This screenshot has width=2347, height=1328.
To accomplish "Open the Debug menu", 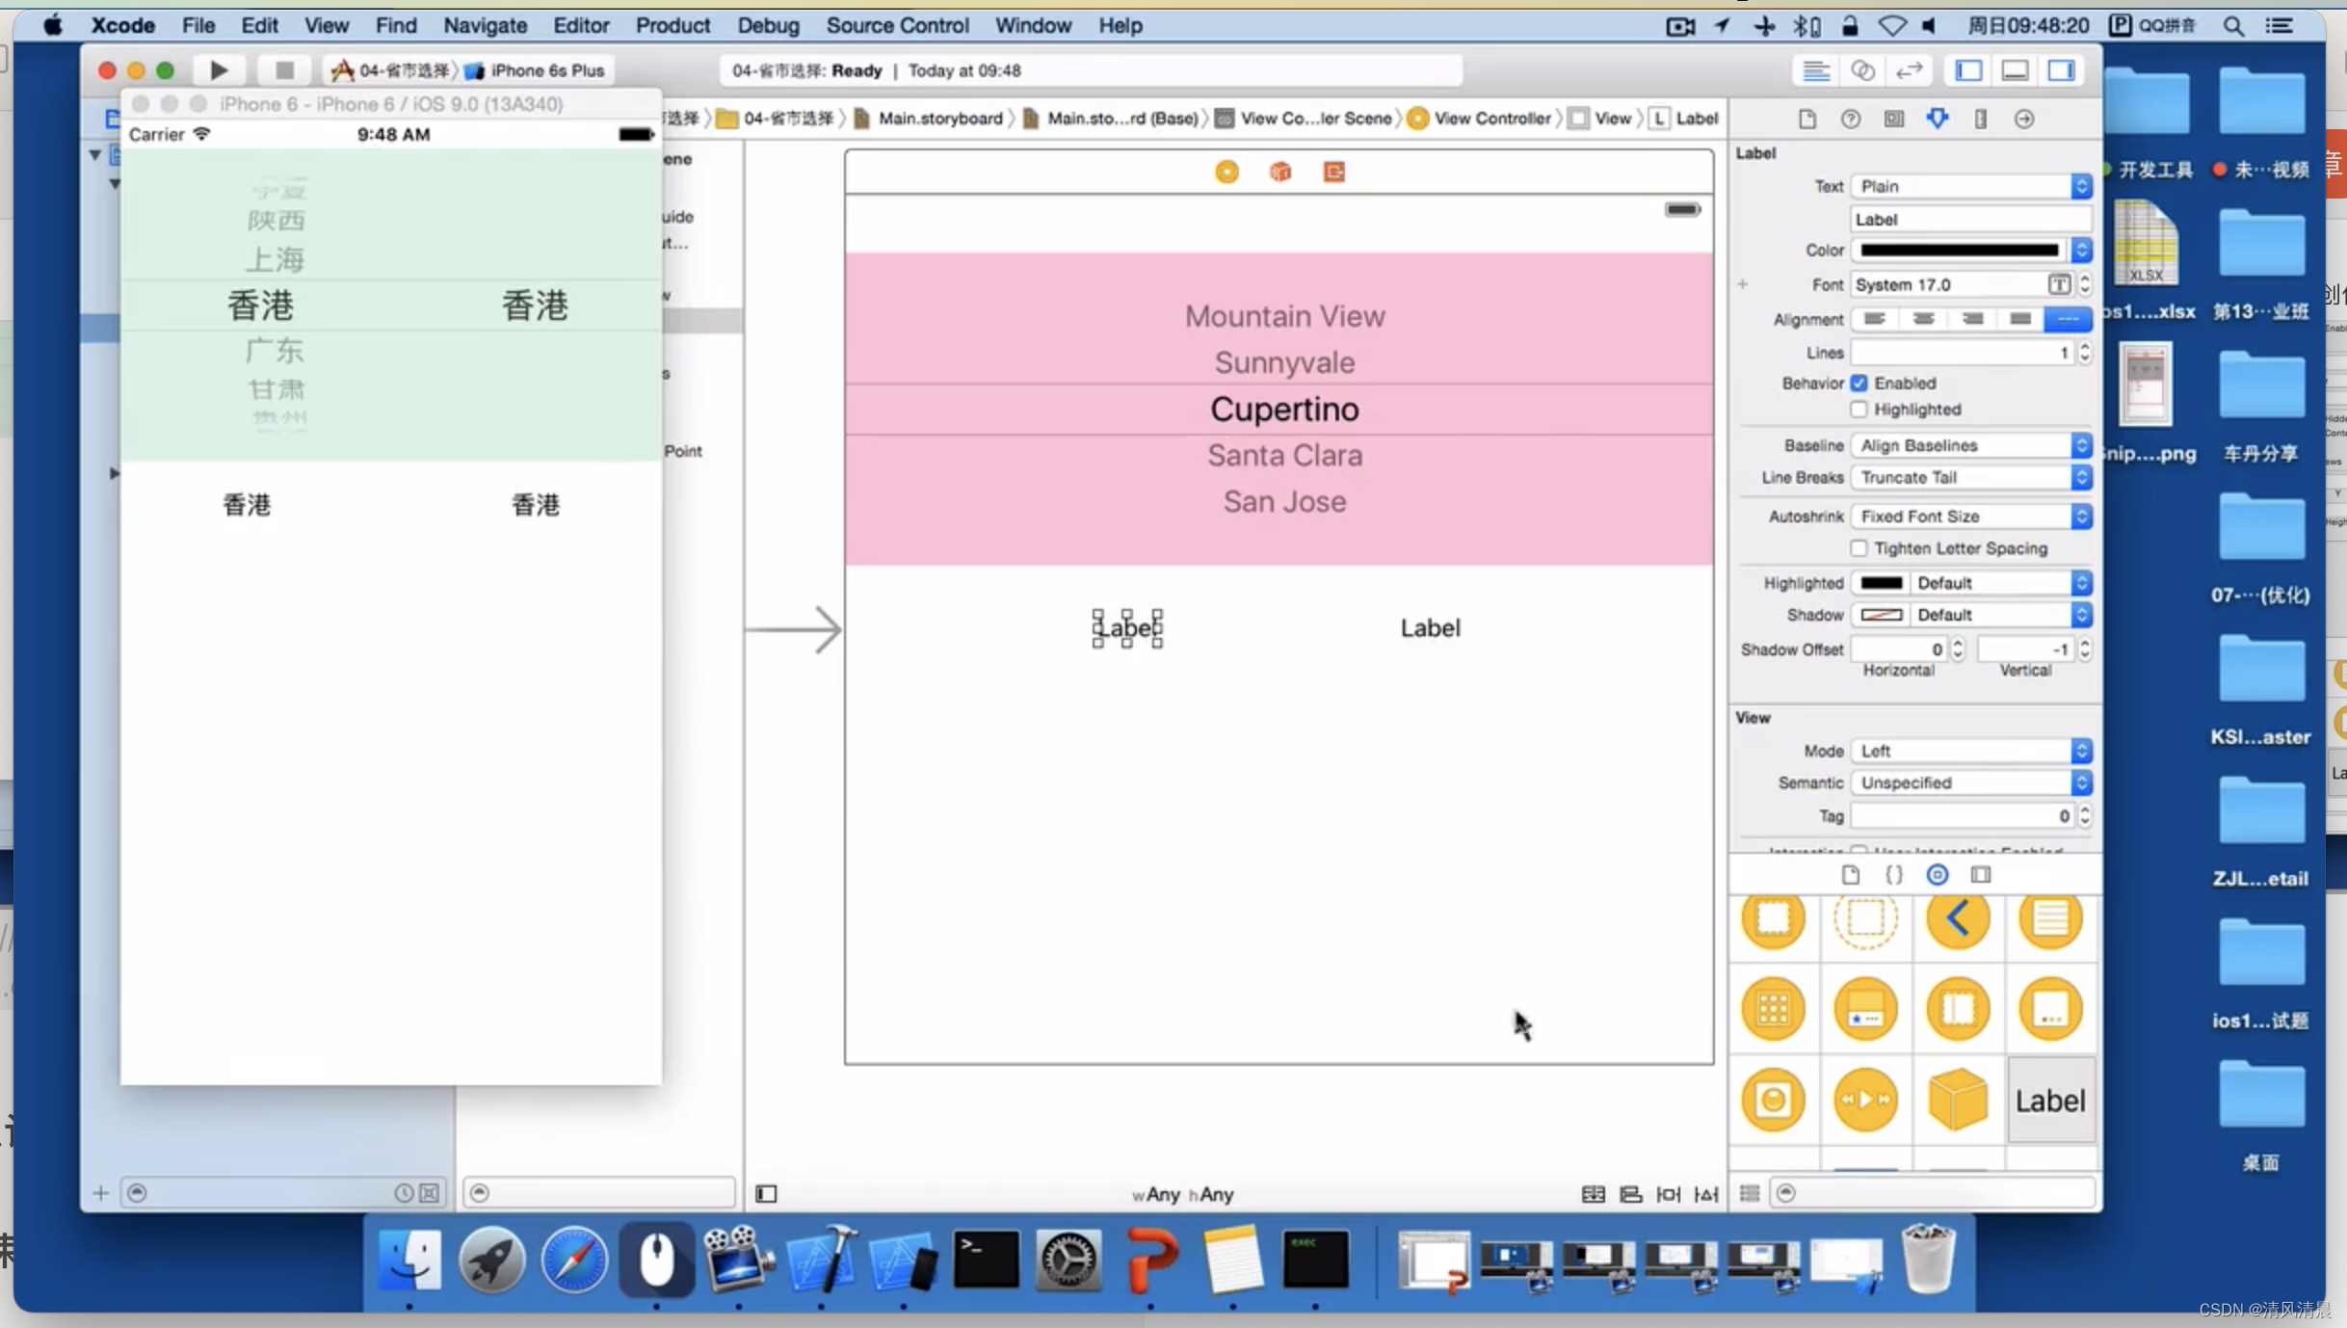I will (x=768, y=26).
